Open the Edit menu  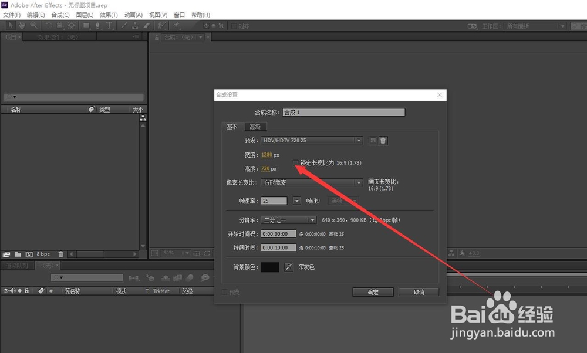36,15
